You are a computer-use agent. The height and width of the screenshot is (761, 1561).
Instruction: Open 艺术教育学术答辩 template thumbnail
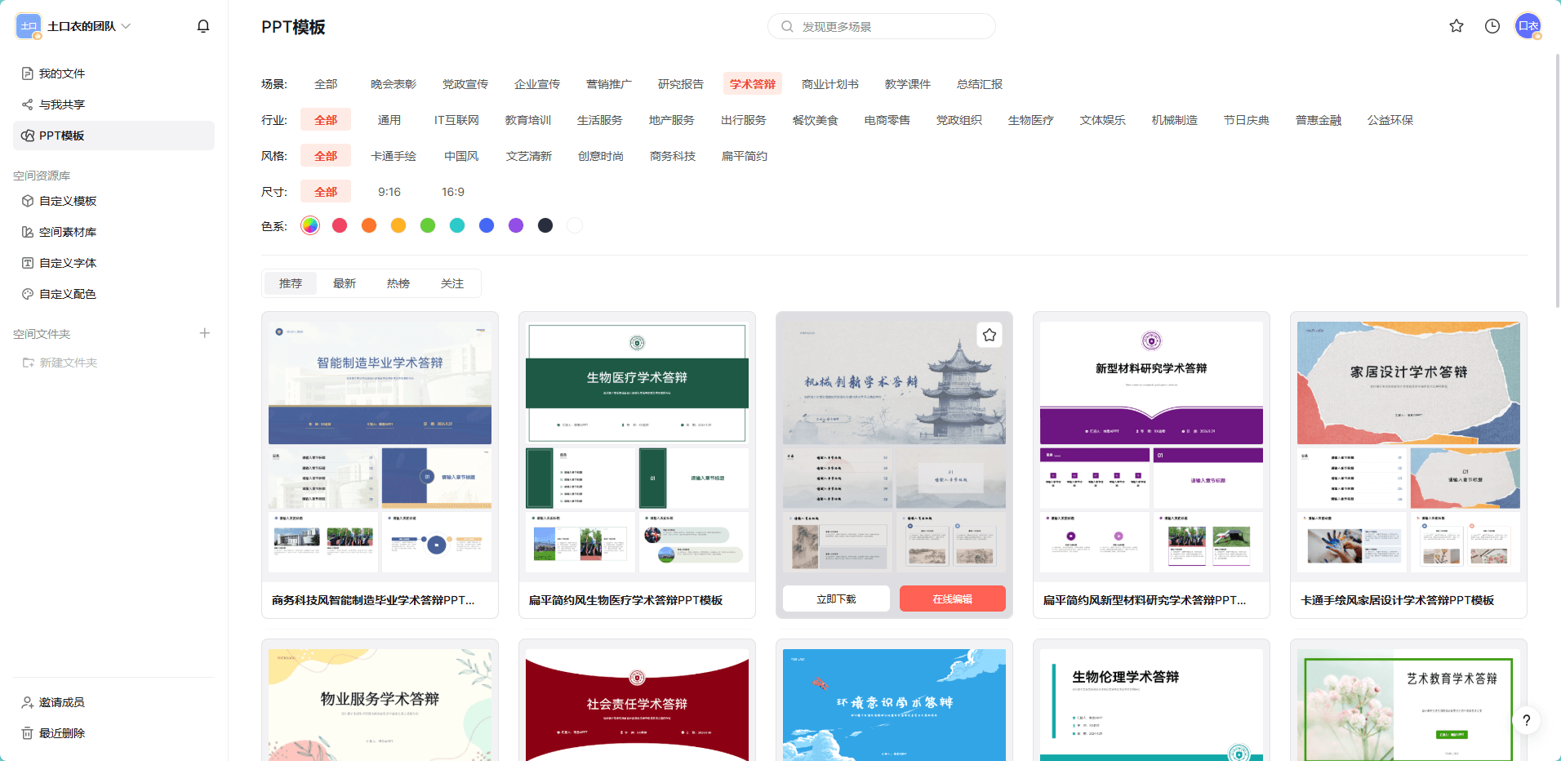[1408, 705]
